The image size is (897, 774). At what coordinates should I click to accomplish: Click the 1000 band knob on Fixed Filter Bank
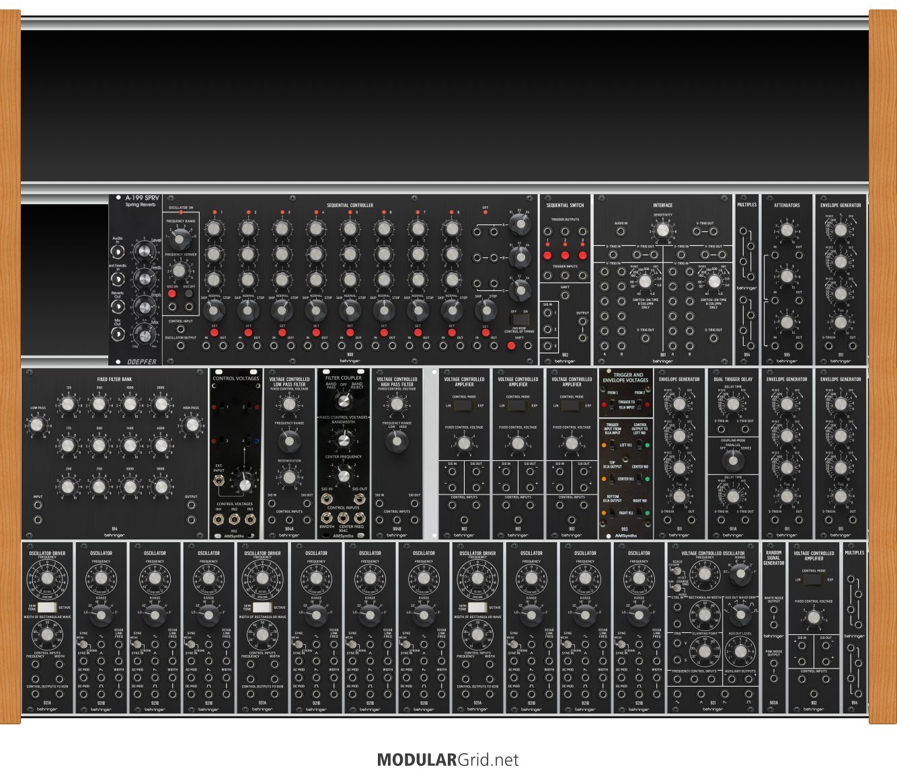[130, 404]
